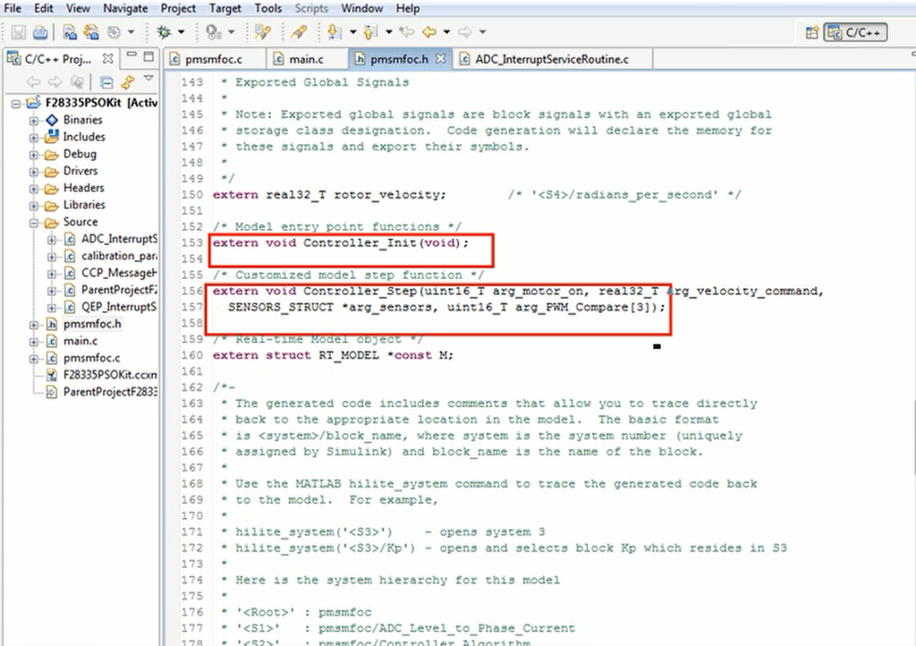Open the Project menu
Image resolution: width=916 pixels, height=646 pixels.
(x=178, y=8)
